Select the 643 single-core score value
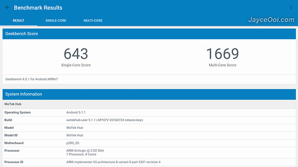Viewport: 298px width, 167px height. coord(76,54)
